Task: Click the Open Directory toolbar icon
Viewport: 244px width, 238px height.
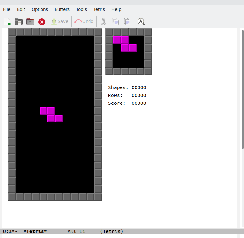Action: pos(30,22)
